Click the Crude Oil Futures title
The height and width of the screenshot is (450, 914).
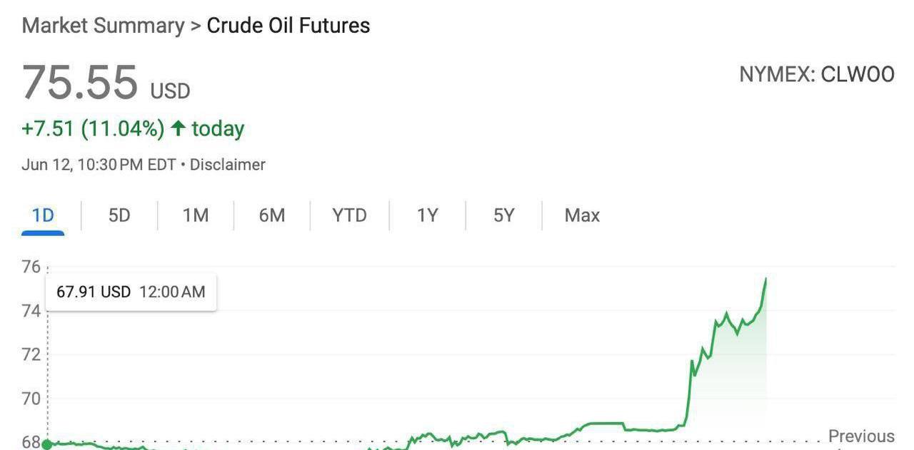click(288, 26)
